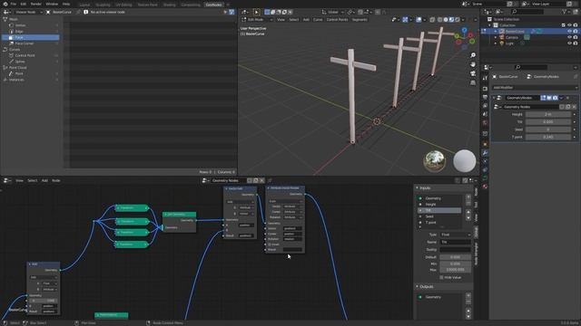Image resolution: width=581 pixels, height=326 pixels.
Task: Select the Point domain under Point Cloud
Action: point(30,73)
